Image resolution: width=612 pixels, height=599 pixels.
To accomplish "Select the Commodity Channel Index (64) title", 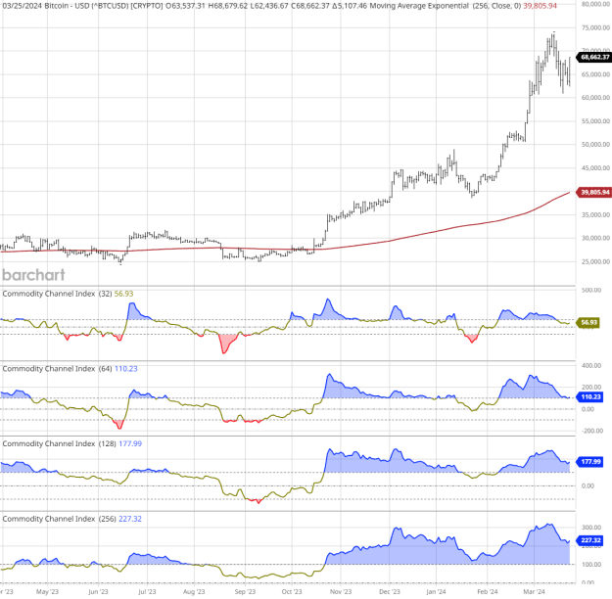I will 57,369.
